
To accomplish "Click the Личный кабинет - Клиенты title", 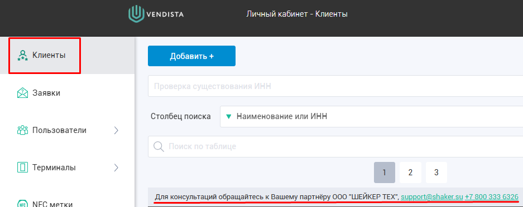I will point(297,14).
